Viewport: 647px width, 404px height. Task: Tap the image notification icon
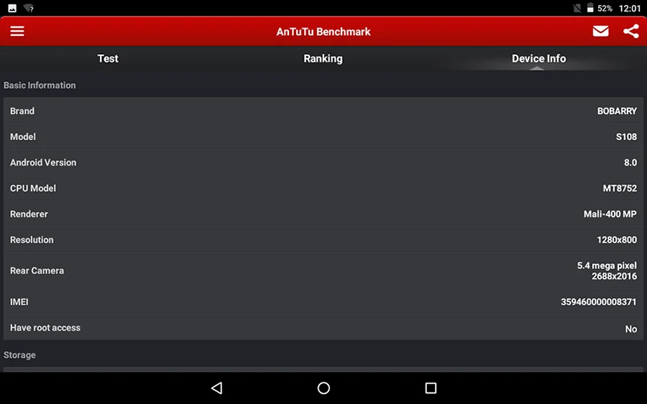tap(12, 8)
